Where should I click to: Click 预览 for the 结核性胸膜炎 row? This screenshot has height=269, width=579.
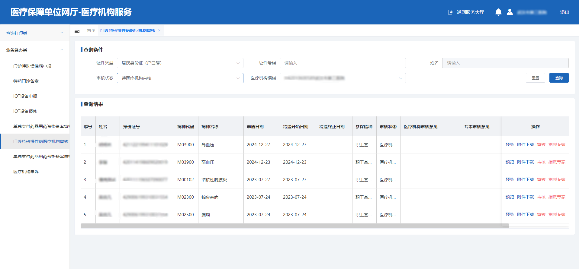510,179
